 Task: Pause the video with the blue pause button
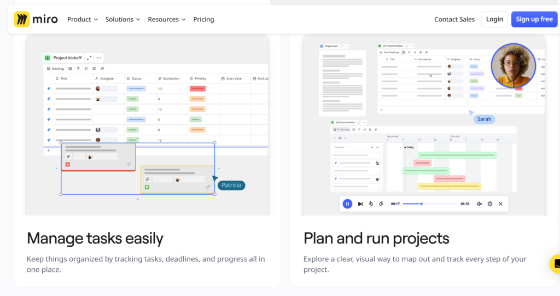[x=347, y=204]
